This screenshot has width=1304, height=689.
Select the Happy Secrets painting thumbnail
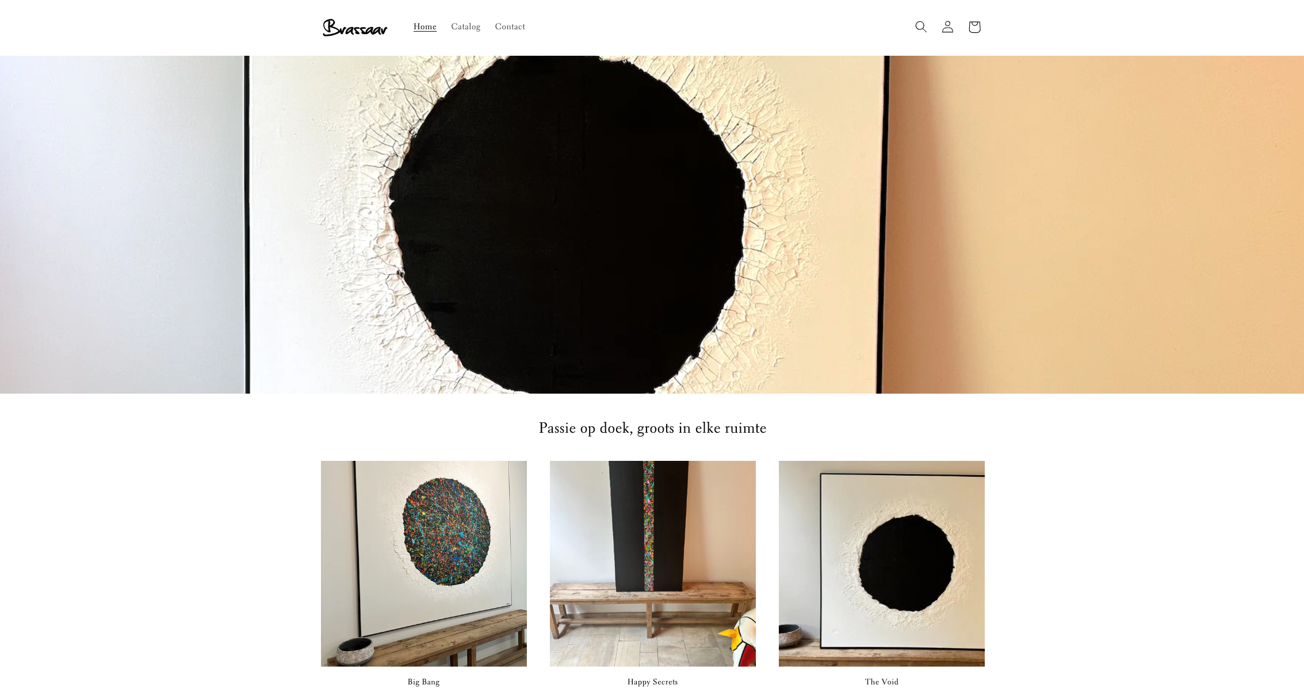pyautogui.click(x=653, y=564)
